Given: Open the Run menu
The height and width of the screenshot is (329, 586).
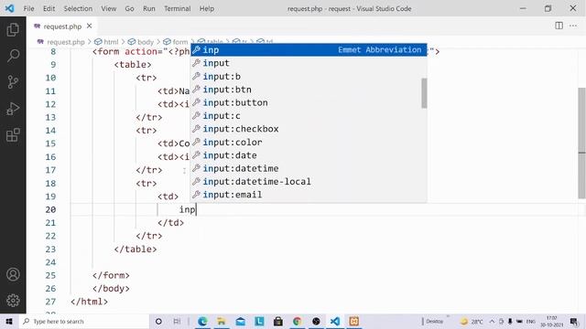Looking at the screenshot, I should click(149, 8).
